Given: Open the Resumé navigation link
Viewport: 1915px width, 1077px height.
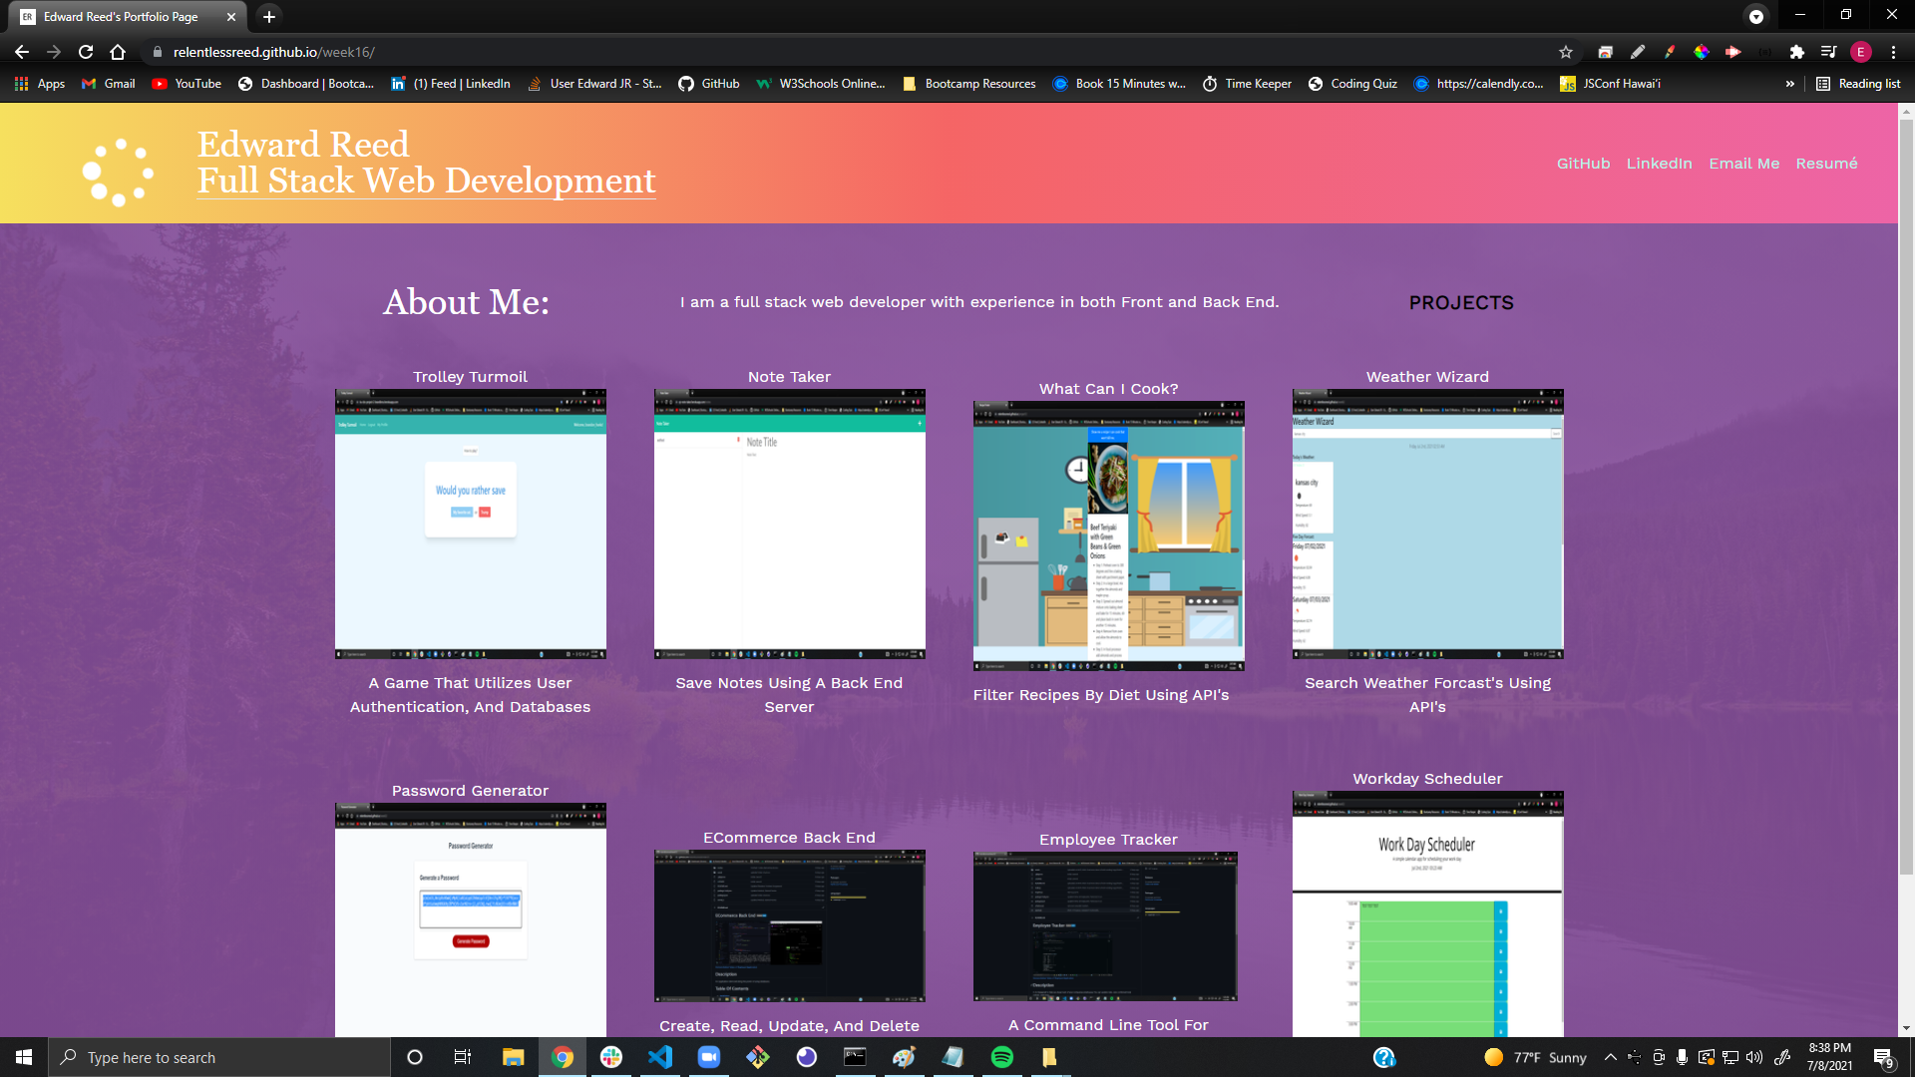Looking at the screenshot, I should click(1826, 164).
